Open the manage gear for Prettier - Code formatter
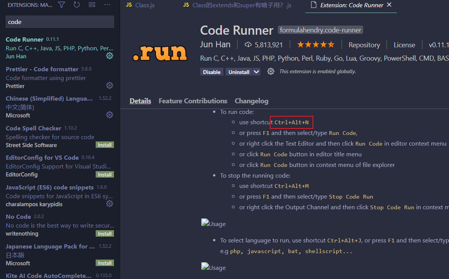The image size is (449, 279). click(110, 85)
